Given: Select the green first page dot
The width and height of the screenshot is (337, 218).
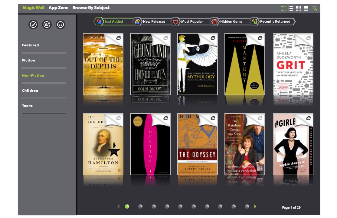Looking at the screenshot, I should (x=127, y=206).
